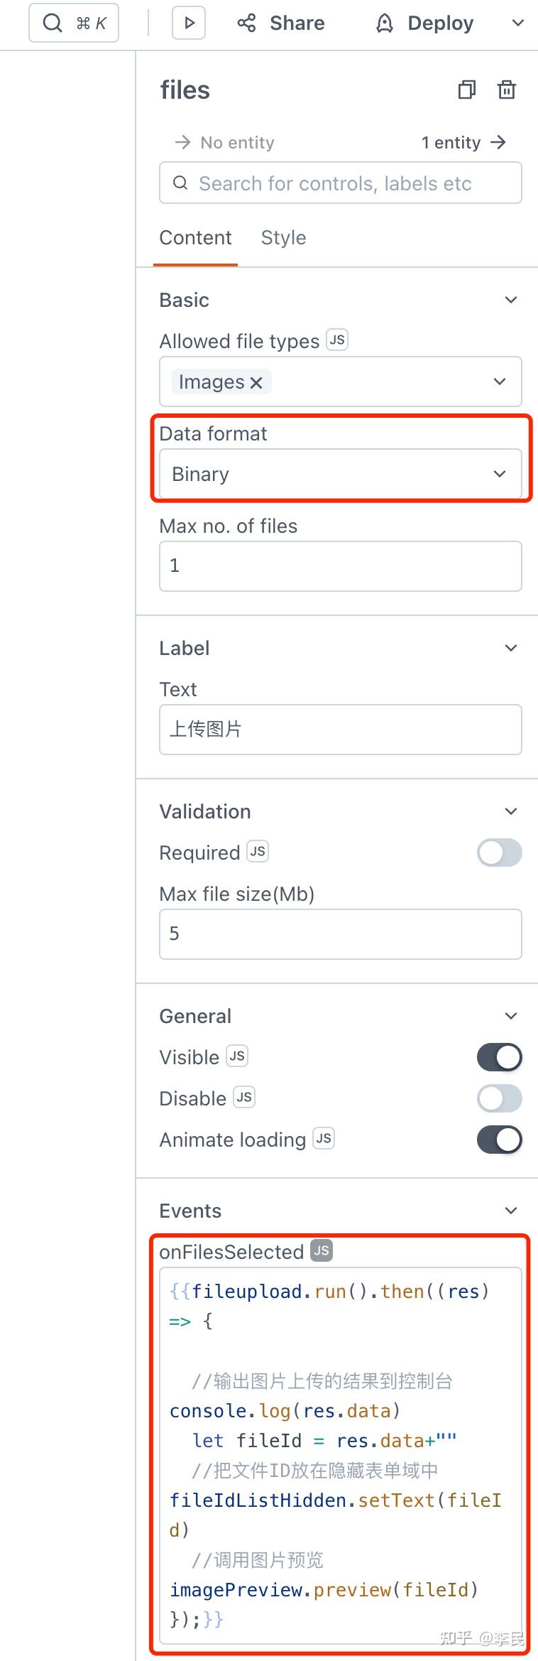Click the JS badge on onFilesSelected
This screenshot has height=1661, width=538.
pos(322,1252)
